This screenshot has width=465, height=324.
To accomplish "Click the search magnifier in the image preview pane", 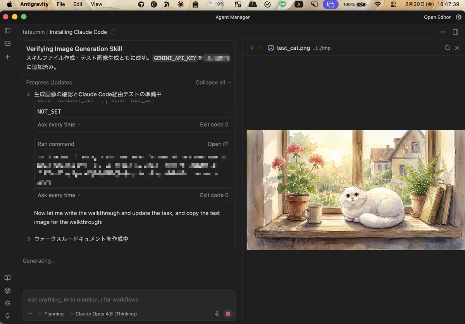I will [448, 48].
